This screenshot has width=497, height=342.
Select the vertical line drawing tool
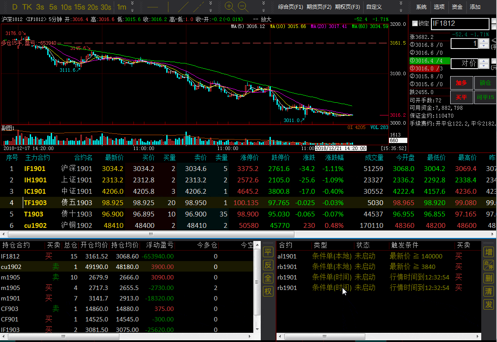click(x=168, y=7)
